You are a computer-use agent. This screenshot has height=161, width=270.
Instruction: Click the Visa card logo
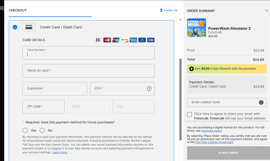pos(151,40)
